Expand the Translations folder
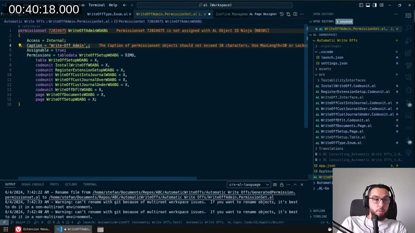The image size is (415, 233). pos(331,148)
